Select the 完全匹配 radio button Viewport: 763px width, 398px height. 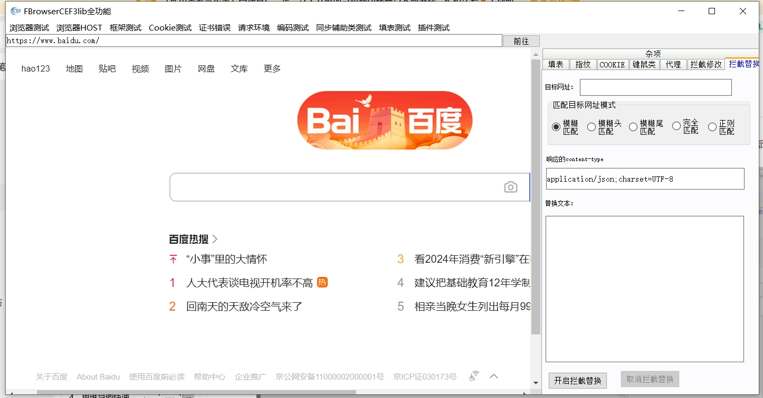[676, 126]
